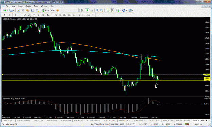This screenshot has height=127, width=212.
Task: Zoom in on the chart
Action: pyautogui.click(x=97, y=10)
